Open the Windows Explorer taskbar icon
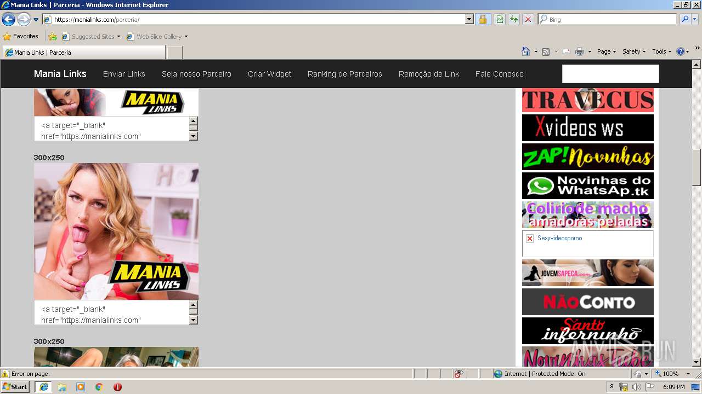The image size is (702, 394). click(62, 387)
